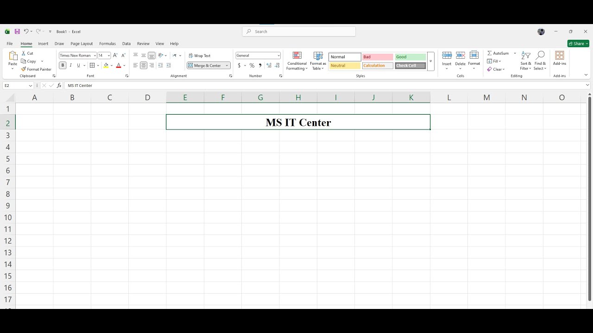Toggle Italic formatting
The image size is (593, 333).
(x=70, y=66)
